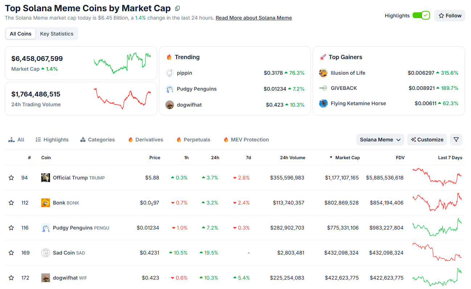The height and width of the screenshot is (289, 471).
Task: Favorite the dogwifhat row
Action: (x=11, y=277)
